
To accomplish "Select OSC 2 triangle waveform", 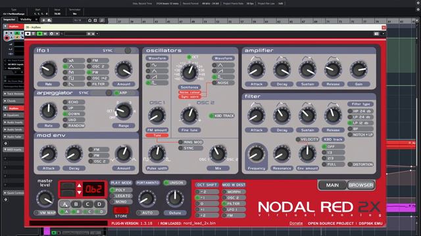I will tap(223, 65).
